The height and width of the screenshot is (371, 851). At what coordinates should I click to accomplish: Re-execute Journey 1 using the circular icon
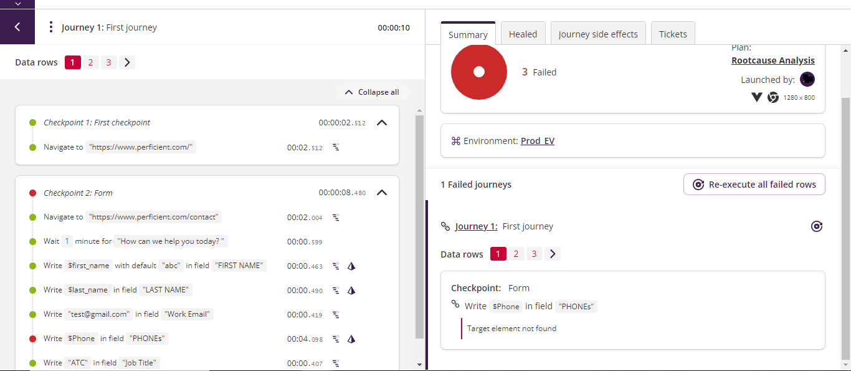tap(817, 226)
